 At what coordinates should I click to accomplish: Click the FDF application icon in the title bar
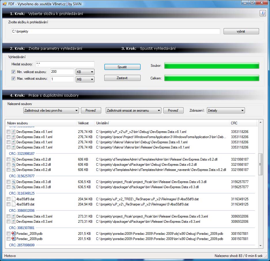(x=5, y=4)
